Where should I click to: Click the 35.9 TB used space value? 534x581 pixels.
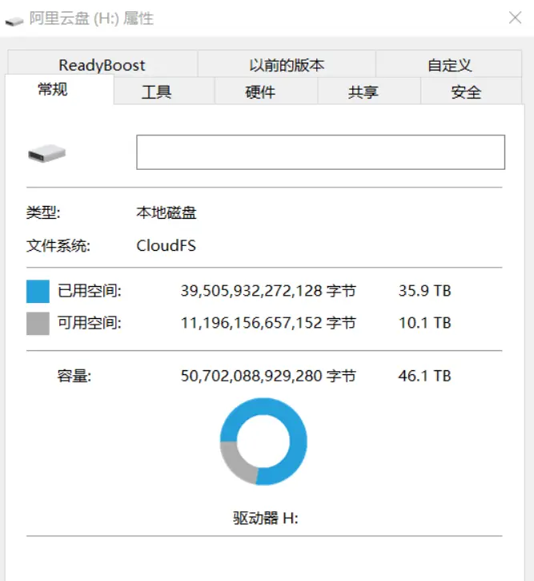pyautogui.click(x=424, y=291)
